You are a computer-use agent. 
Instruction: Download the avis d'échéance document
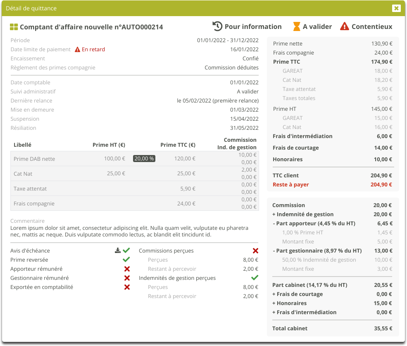click(x=118, y=251)
